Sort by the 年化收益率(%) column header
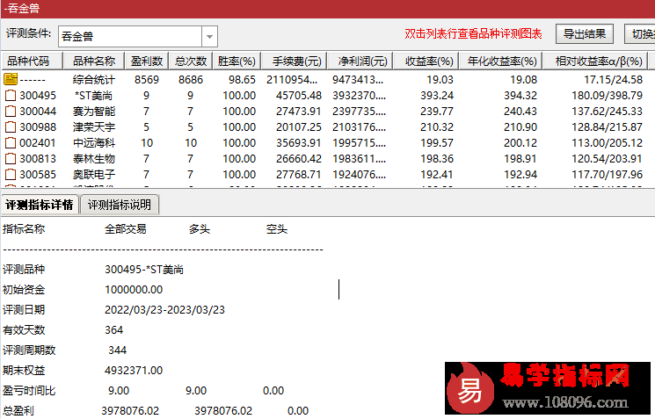The height and width of the screenshot is (419, 655). click(501, 61)
